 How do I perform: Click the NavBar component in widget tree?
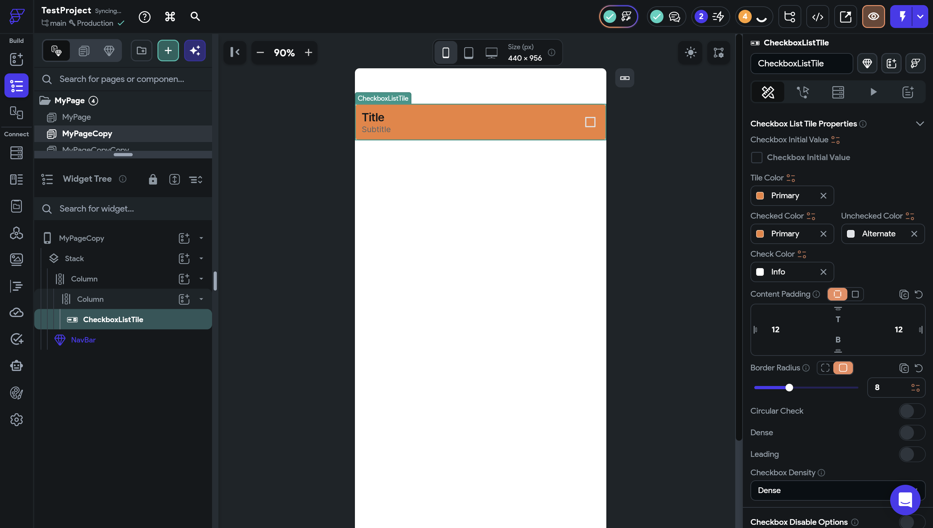tap(83, 340)
